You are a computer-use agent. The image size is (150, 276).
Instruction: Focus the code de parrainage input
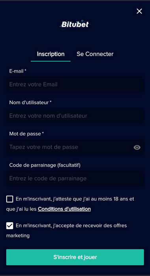75,178
